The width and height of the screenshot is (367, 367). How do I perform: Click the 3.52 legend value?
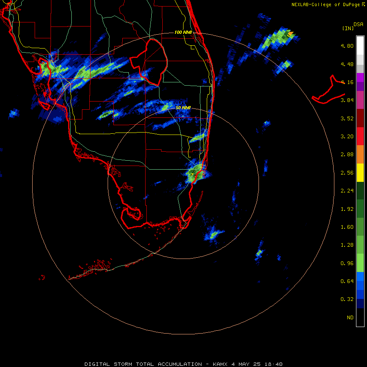[x=347, y=118]
